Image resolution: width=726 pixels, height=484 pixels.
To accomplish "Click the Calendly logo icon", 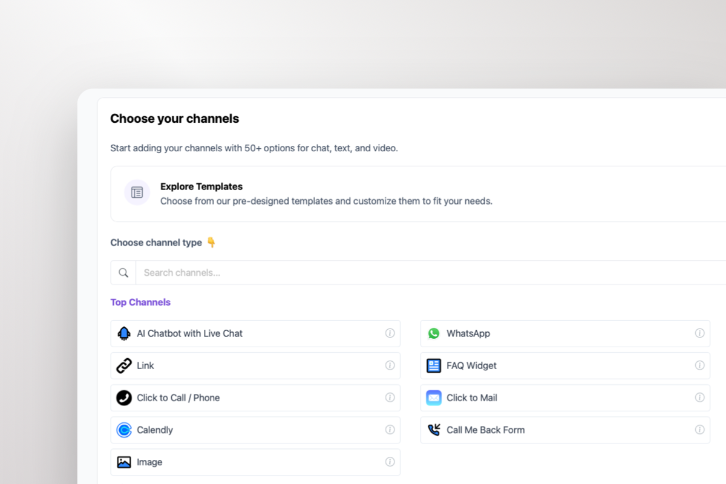I will (124, 430).
